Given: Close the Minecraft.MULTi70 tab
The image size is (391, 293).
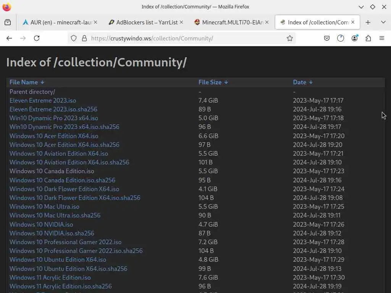Looking at the screenshot, I should 267,23.
